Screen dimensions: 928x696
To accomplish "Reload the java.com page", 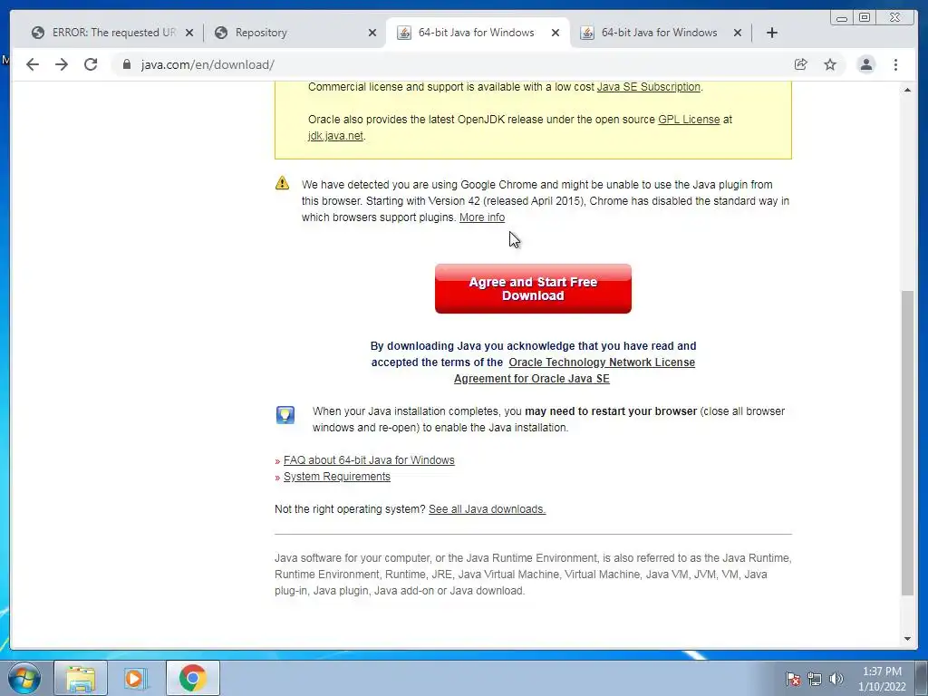I will (x=91, y=64).
